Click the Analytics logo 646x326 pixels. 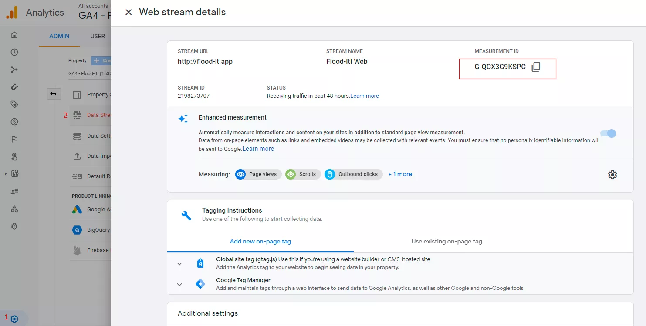[12, 13]
